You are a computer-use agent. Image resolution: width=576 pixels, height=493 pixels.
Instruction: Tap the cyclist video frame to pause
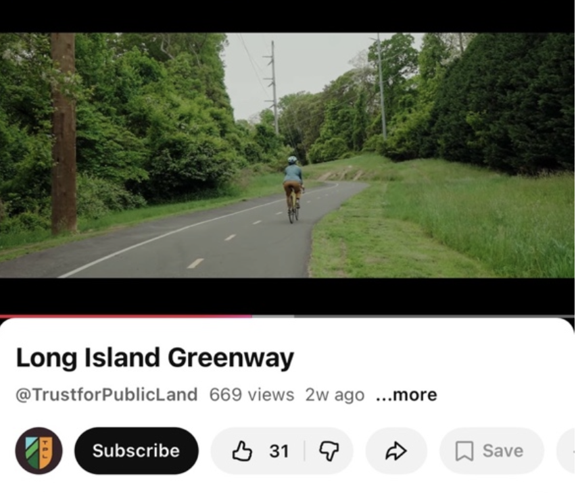pyautogui.click(x=287, y=155)
